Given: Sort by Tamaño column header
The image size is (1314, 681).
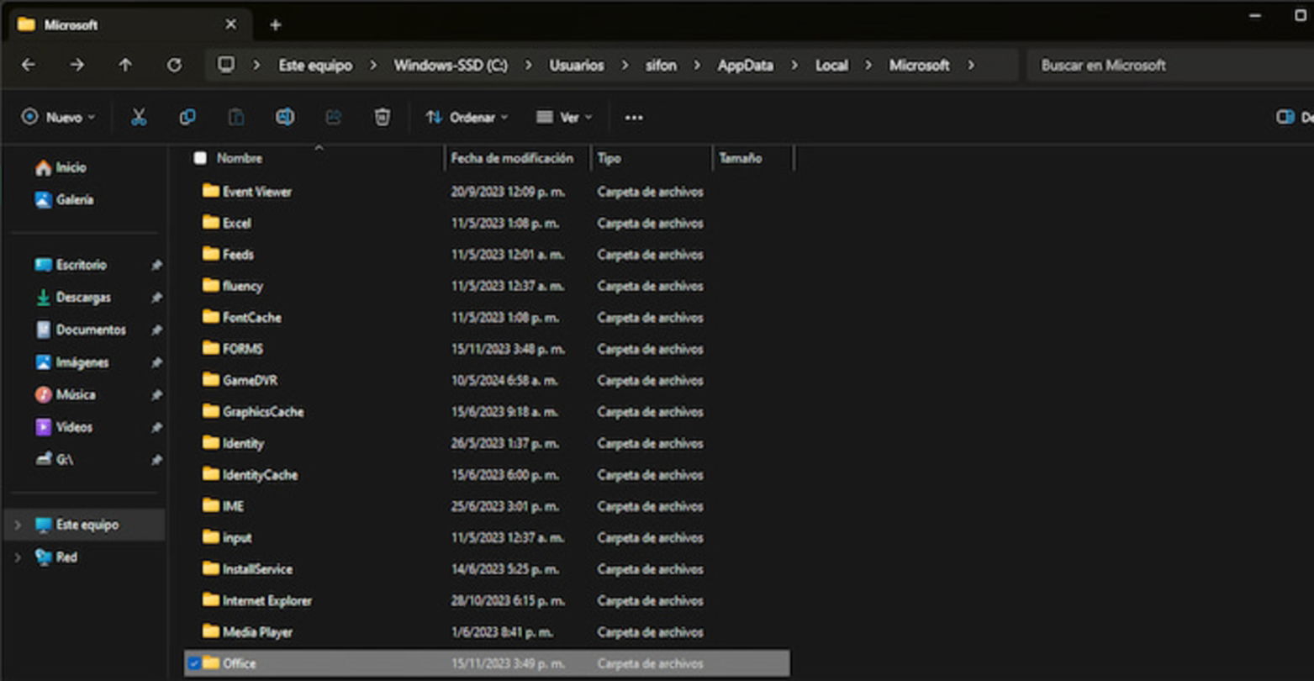Looking at the screenshot, I should pos(740,158).
